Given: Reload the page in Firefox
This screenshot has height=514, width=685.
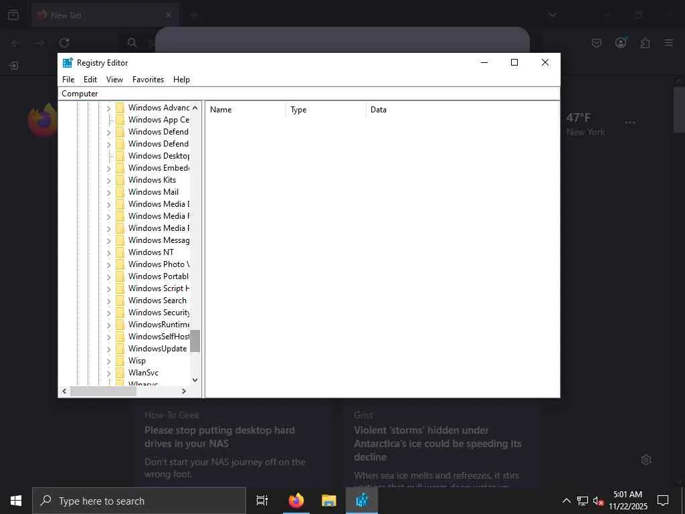Looking at the screenshot, I should [x=64, y=42].
